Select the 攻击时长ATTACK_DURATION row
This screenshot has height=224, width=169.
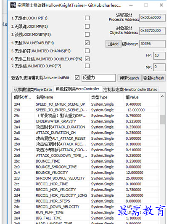point(85,127)
